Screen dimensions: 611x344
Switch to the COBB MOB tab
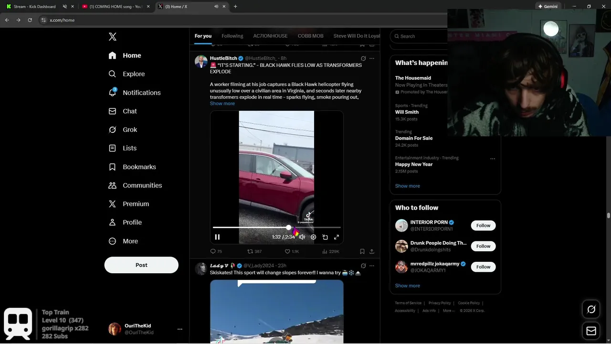(311, 36)
